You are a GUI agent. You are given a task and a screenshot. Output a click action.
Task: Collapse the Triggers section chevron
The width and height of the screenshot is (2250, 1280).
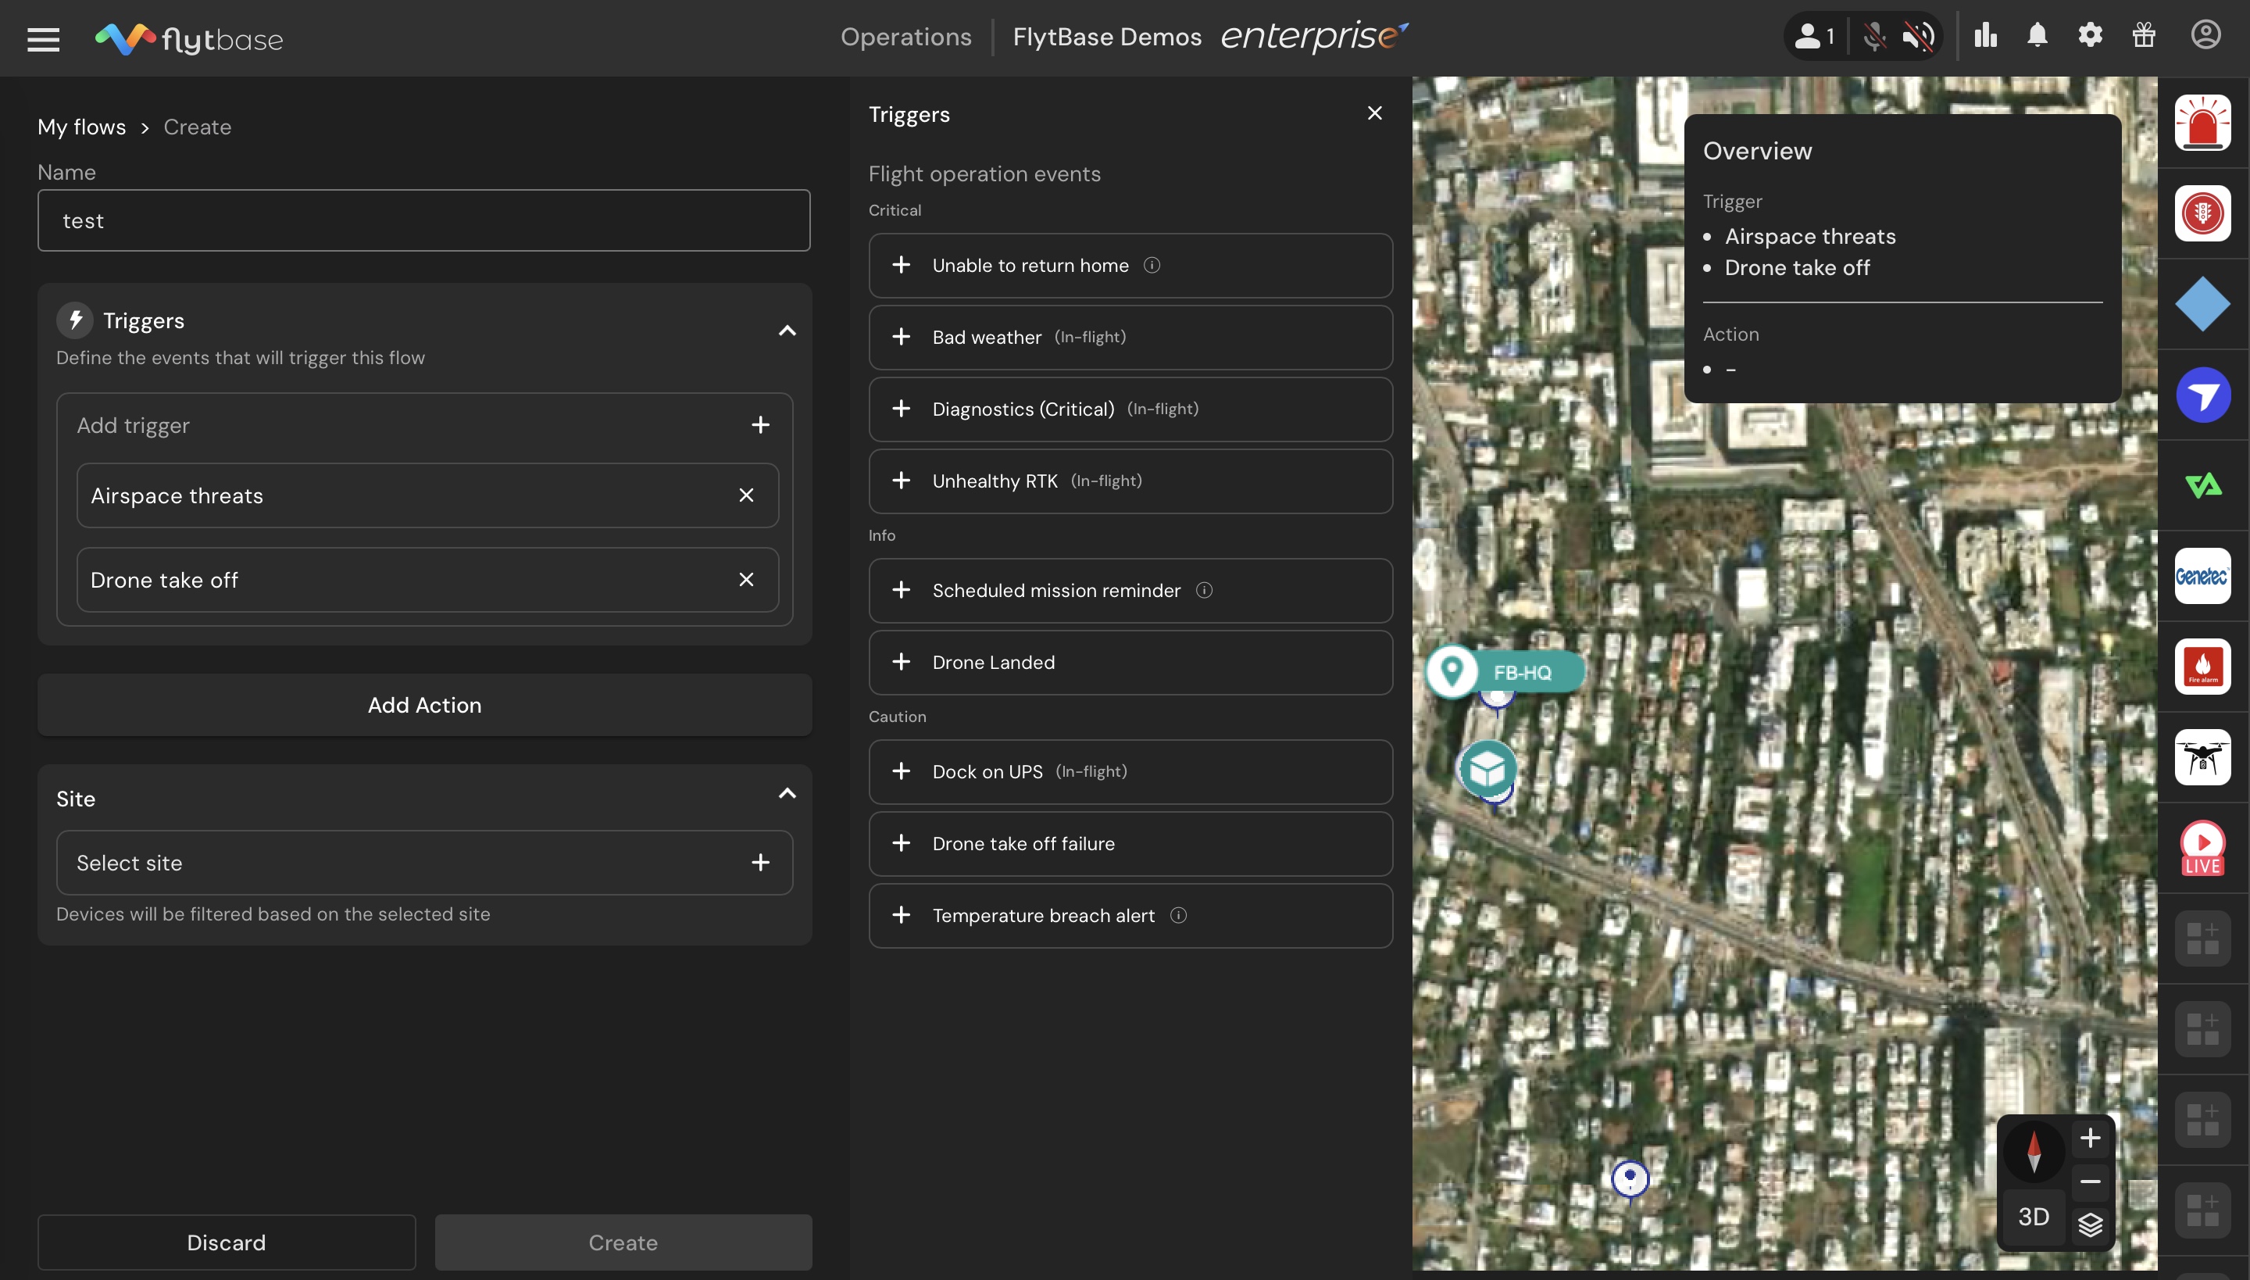coord(787,331)
